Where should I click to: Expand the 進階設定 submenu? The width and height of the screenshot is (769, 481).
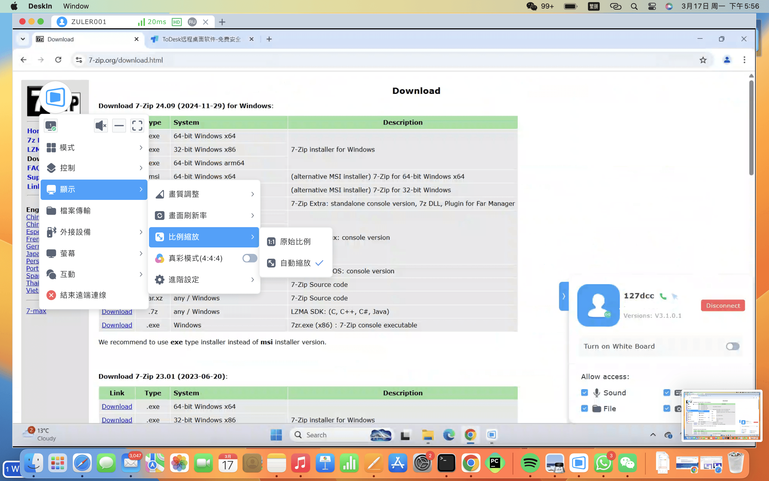tap(204, 280)
